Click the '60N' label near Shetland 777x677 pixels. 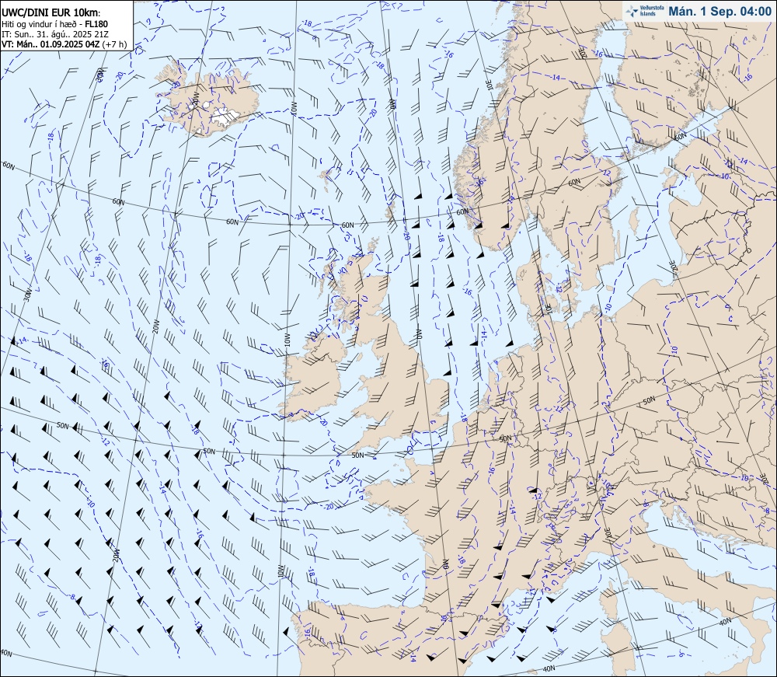[x=348, y=225]
